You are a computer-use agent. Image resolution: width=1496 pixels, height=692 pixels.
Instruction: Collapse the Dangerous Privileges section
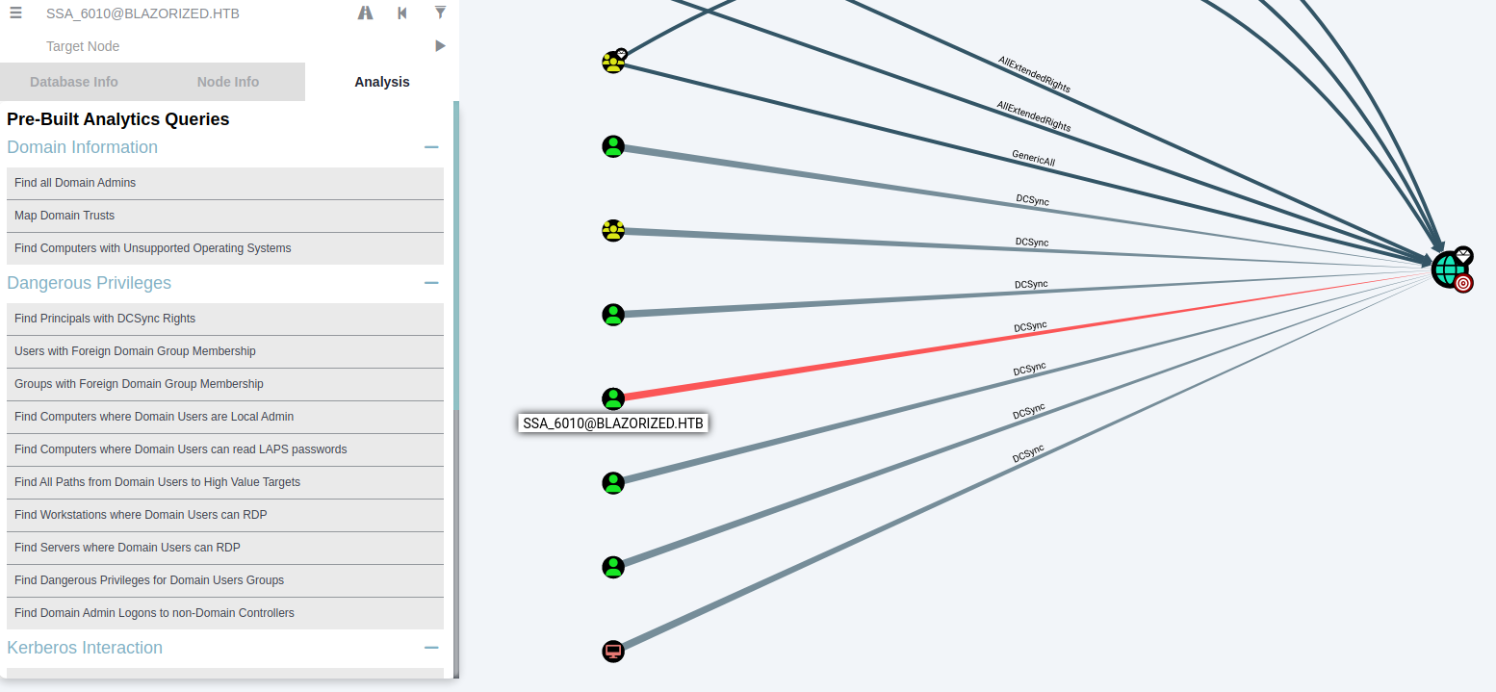tap(431, 283)
